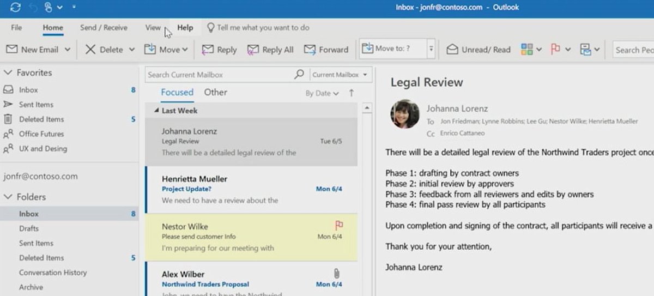
Task: Open the Current Mailbox scope dropdown
Action: coord(340,75)
